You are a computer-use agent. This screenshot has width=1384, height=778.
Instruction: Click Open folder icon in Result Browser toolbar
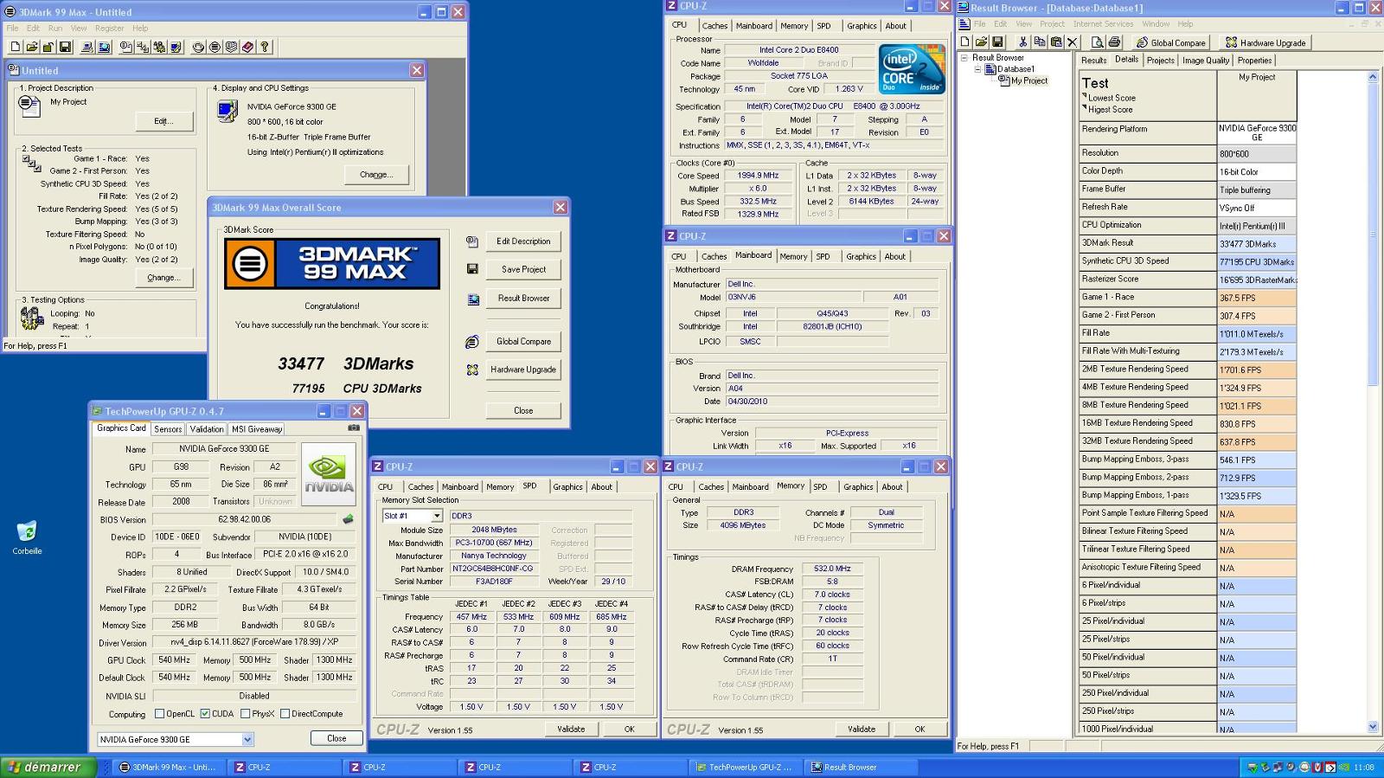[982, 42]
